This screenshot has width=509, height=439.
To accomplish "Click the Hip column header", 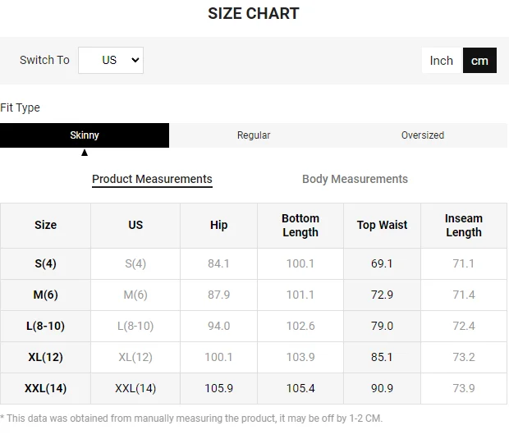I will [x=219, y=225].
